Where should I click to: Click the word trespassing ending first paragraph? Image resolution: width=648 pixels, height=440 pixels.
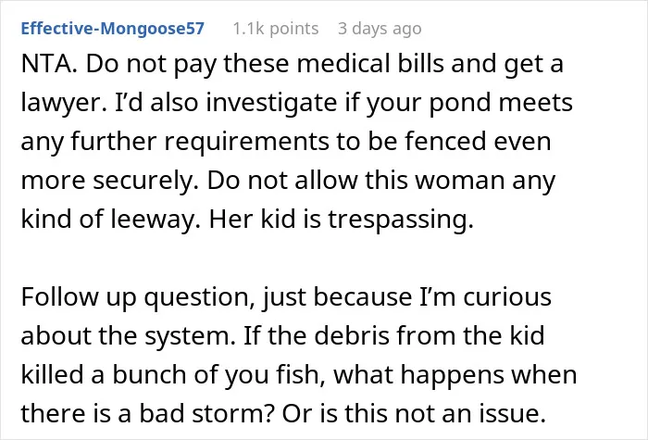[x=401, y=220]
